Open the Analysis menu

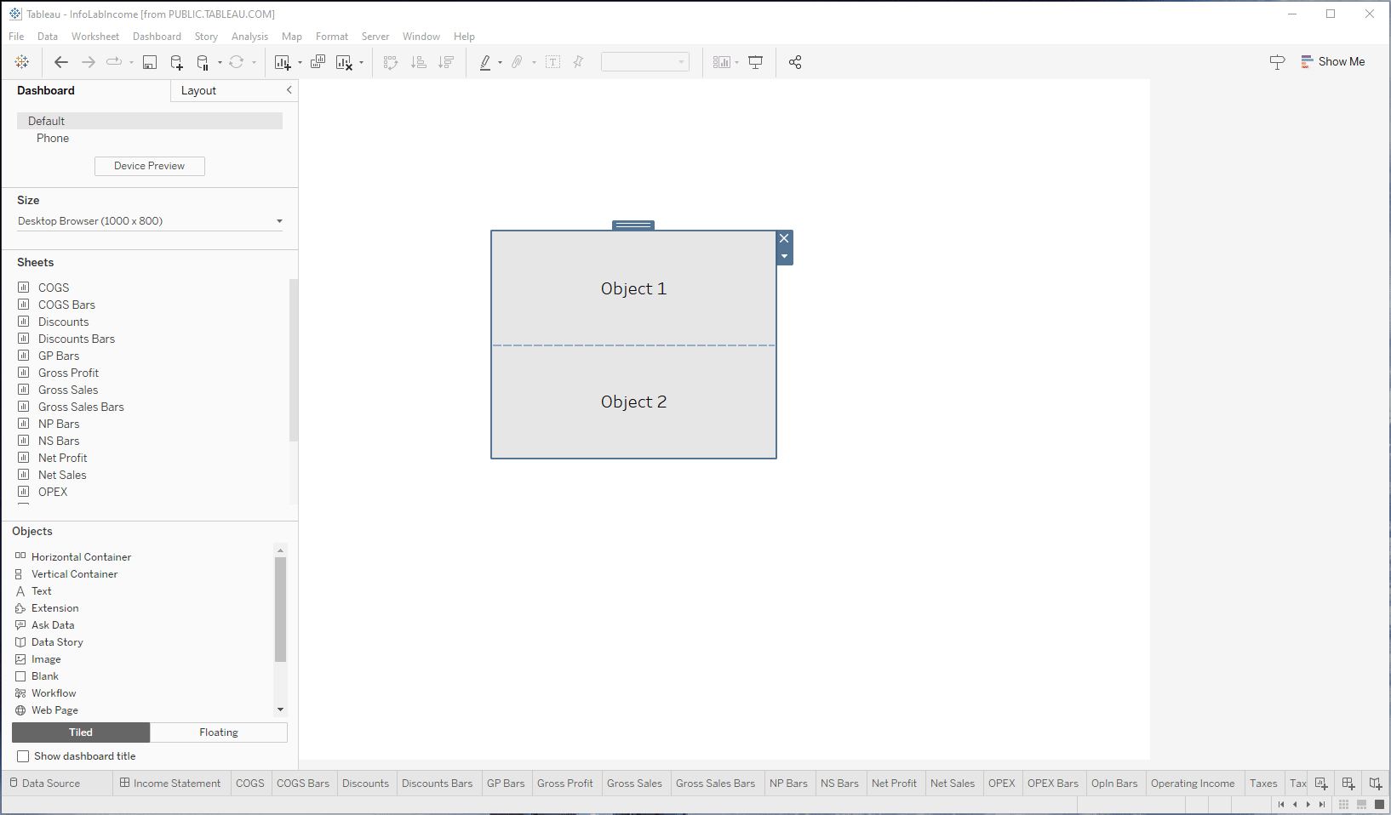click(x=249, y=37)
